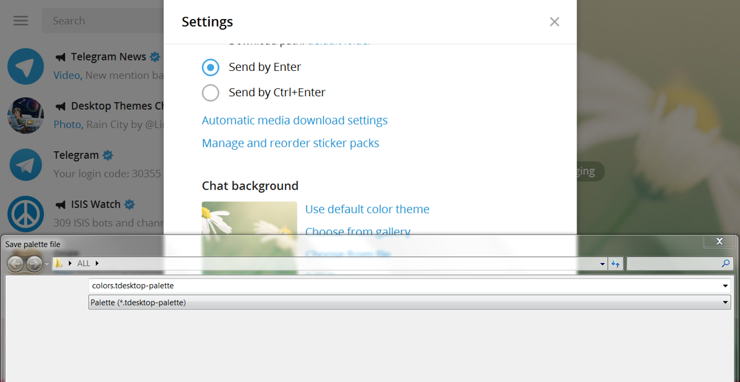740x382 pixels.
Task: Click the 'Chat background' heading
Action: coord(250,185)
